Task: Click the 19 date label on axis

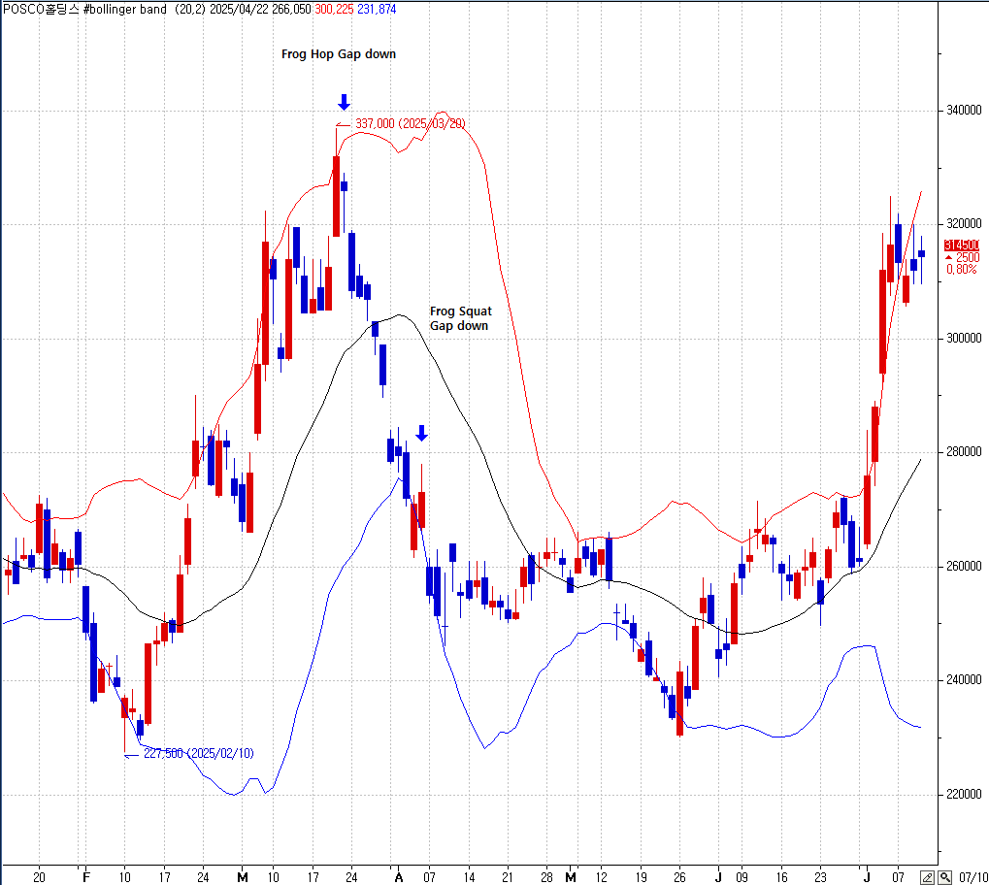Action: pos(641,877)
